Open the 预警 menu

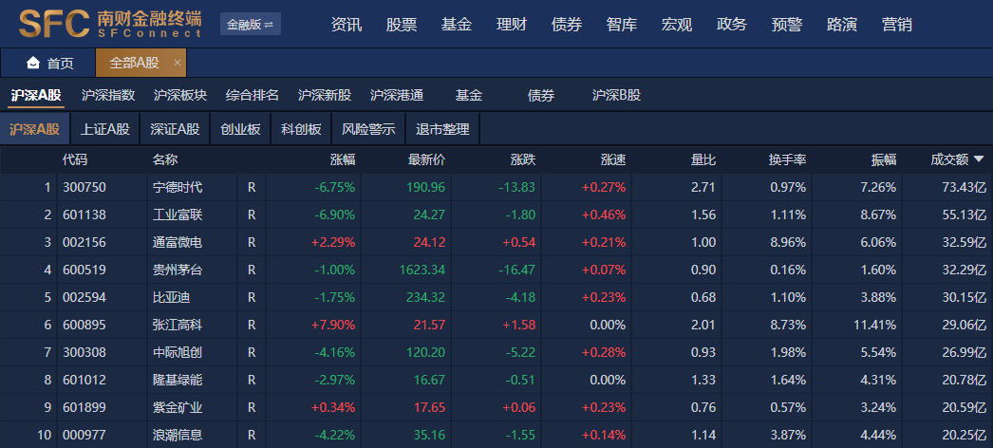pos(786,25)
